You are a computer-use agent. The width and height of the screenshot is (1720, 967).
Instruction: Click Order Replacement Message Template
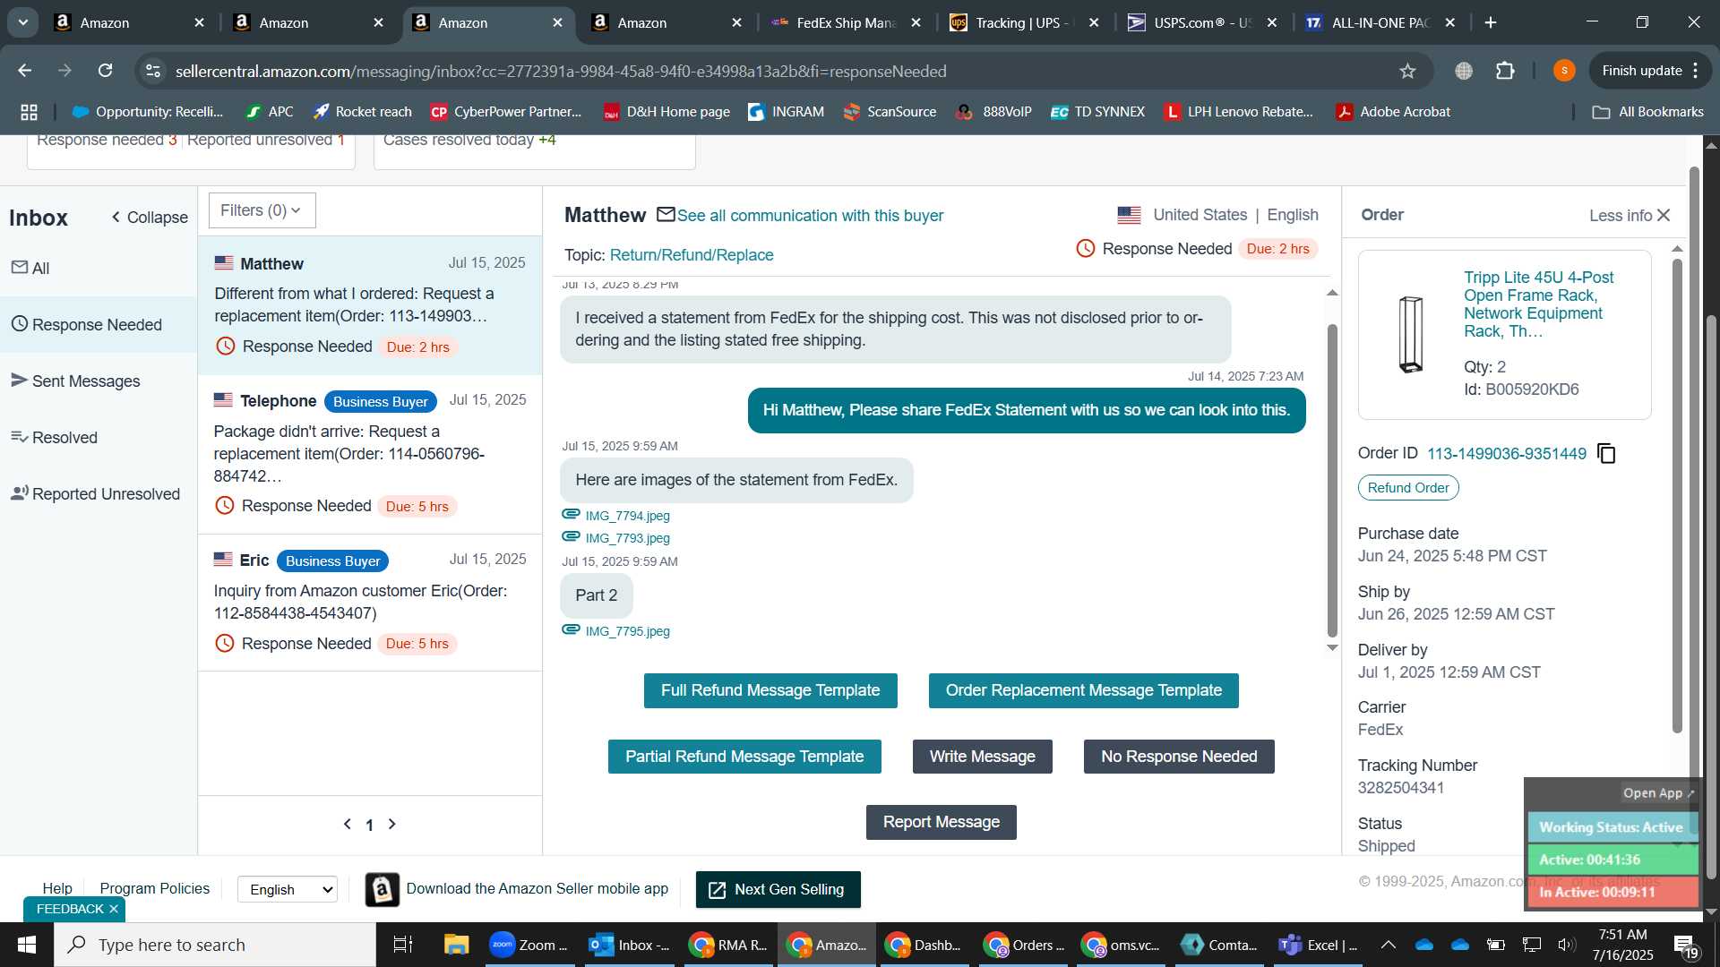coord(1083,690)
